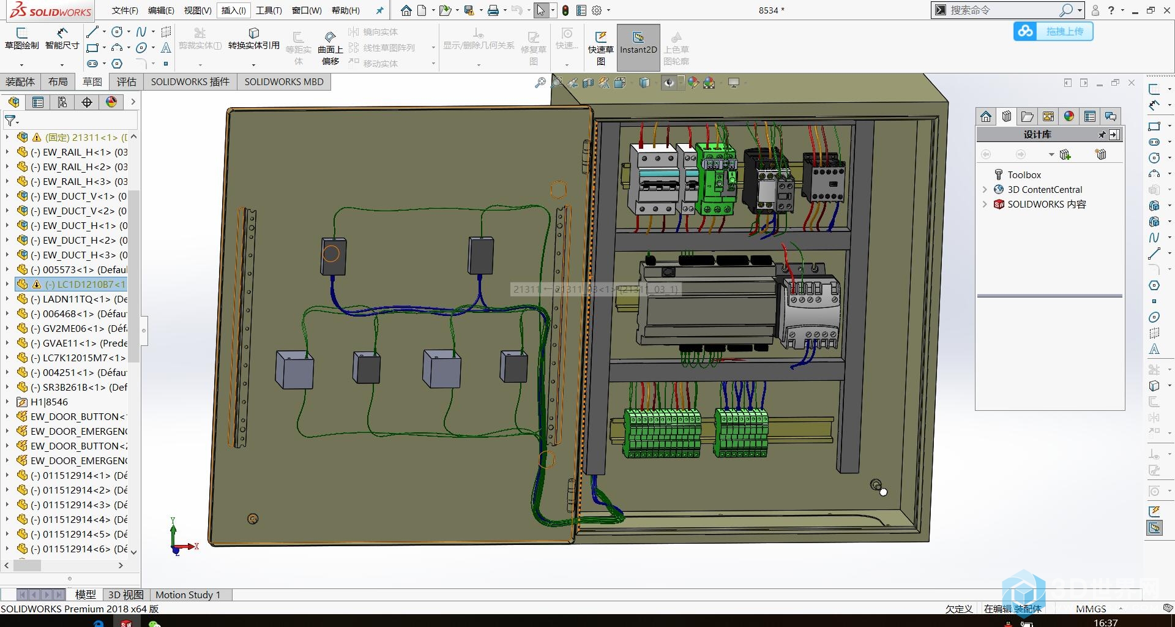Open the Line tool dropdown arrow
Image resolution: width=1175 pixels, height=627 pixels.
pos(104,32)
